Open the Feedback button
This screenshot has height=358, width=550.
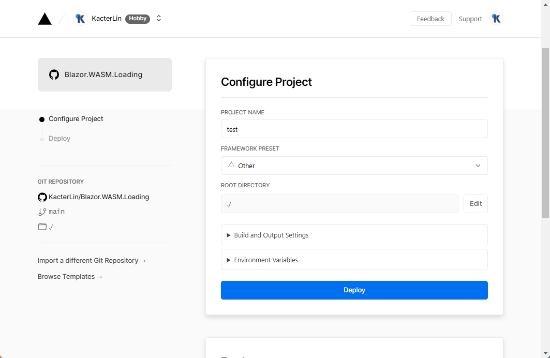pos(430,19)
